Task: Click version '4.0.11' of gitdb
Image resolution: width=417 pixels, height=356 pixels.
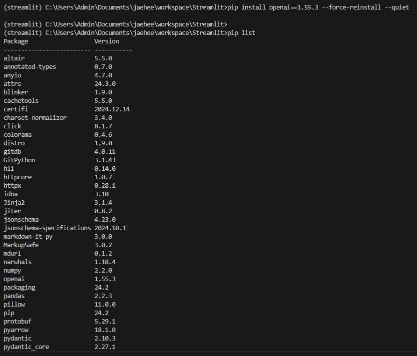Action: pyautogui.click(x=105, y=152)
